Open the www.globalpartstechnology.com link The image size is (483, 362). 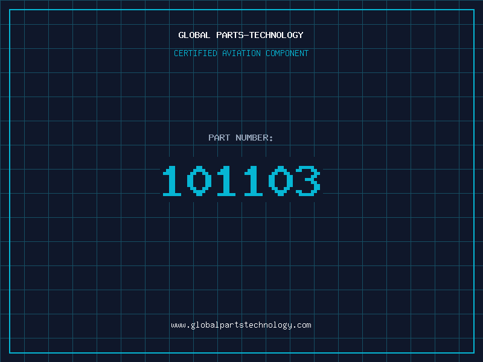(241, 325)
